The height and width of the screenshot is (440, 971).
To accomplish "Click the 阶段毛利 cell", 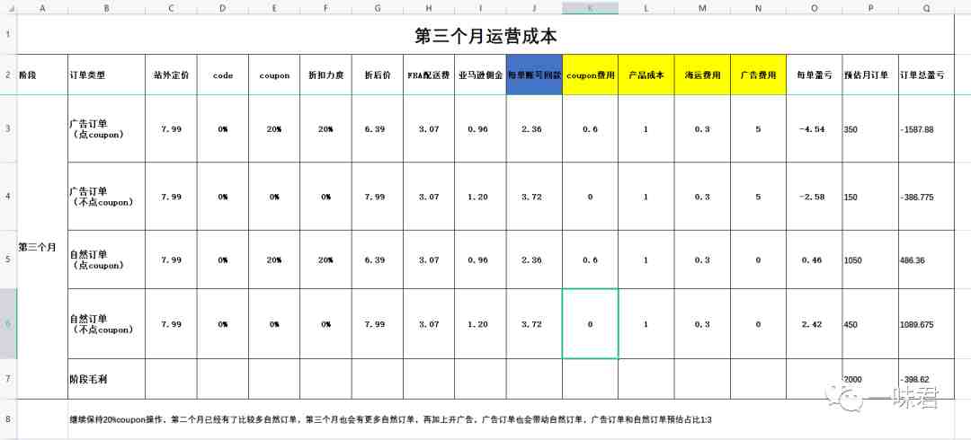I will pyautogui.click(x=106, y=379).
